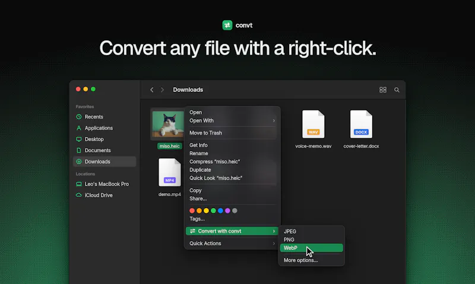Apply the green tag color

[x=213, y=210]
